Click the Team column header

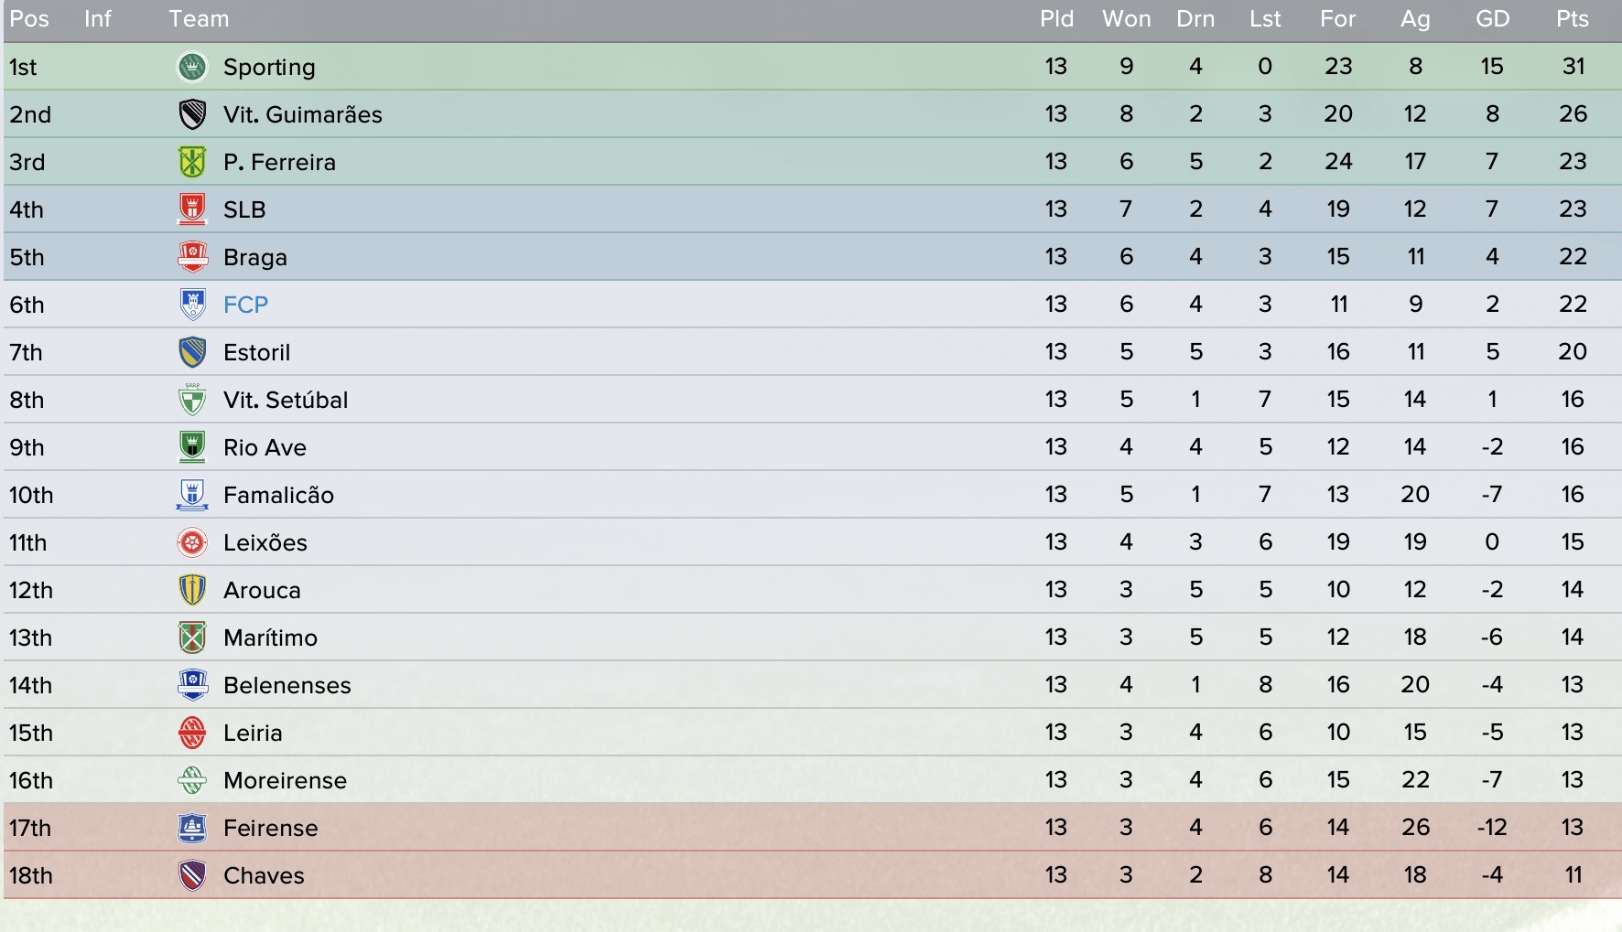[199, 19]
